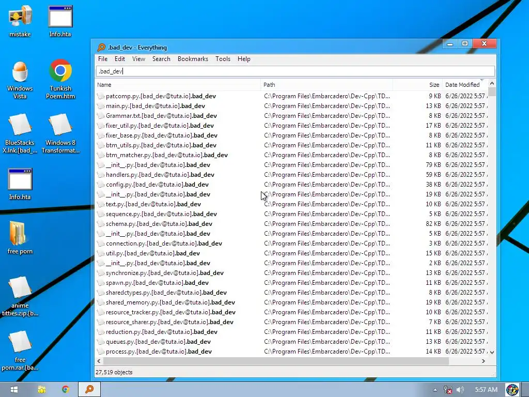The image size is (529, 397).
Task: Click horizontal scrollbar left arrow
Action: (x=99, y=361)
